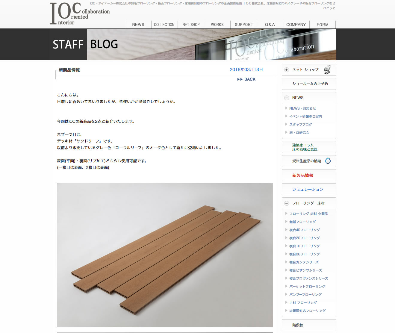This screenshot has height=333, width=395.
Task: Open the 階段板 sidebar button
Action: pos(309,325)
